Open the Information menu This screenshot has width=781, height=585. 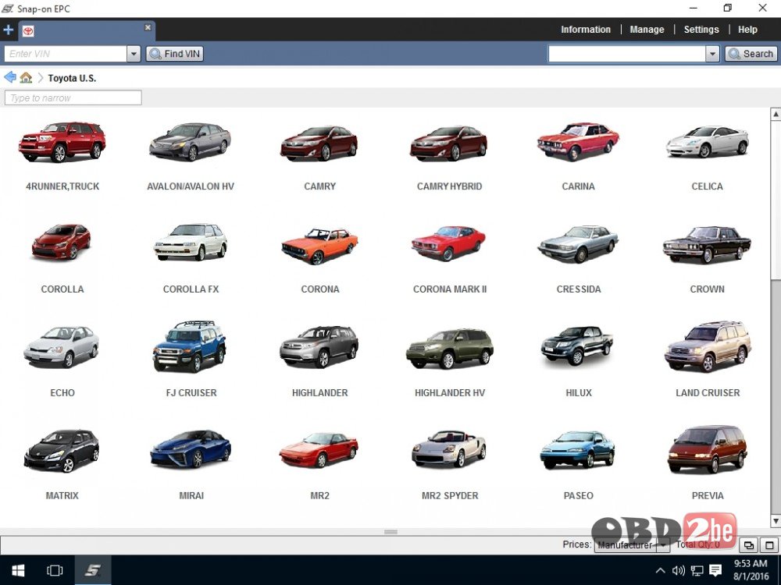pyautogui.click(x=586, y=30)
